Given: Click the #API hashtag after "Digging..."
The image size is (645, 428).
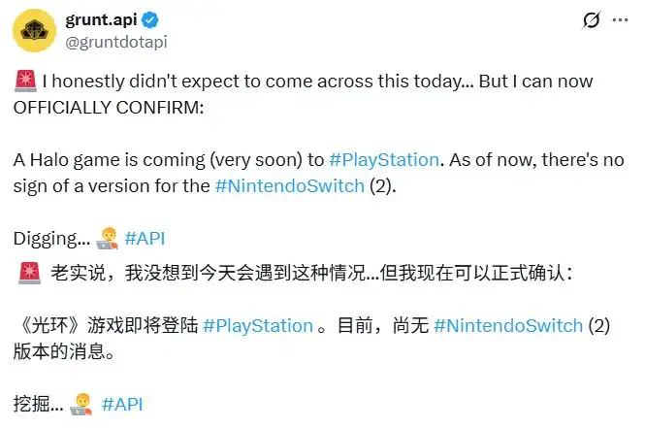Looking at the screenshot, I should point(144,237).
